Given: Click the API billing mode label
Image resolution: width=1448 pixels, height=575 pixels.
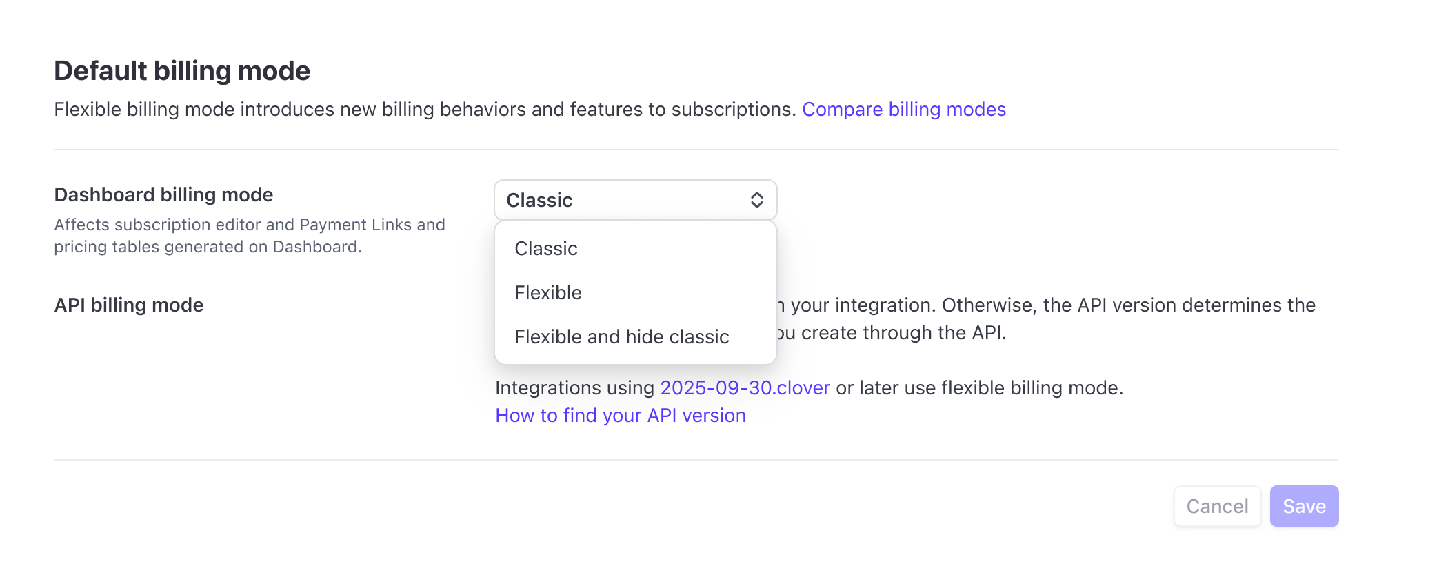Looking at the screenshot, I should [129, 305].
